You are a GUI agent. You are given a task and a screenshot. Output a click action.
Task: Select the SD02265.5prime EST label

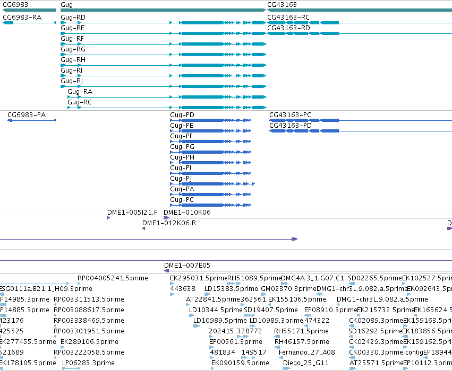click(375, 278)
